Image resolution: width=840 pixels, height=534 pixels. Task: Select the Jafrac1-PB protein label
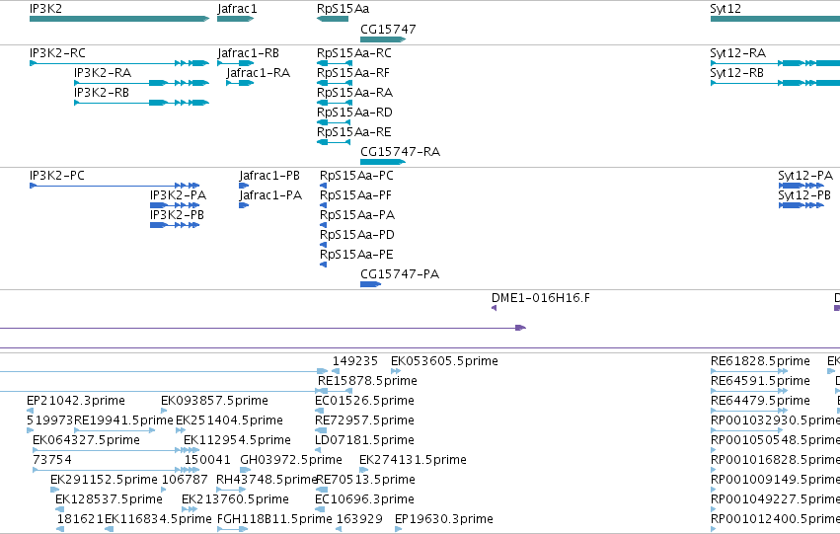click(x=269, y=176)
